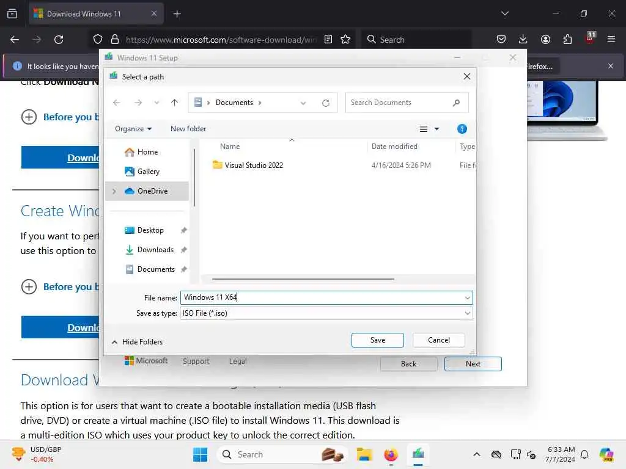Open the Firefox Downloads panel

click(523, 40)
